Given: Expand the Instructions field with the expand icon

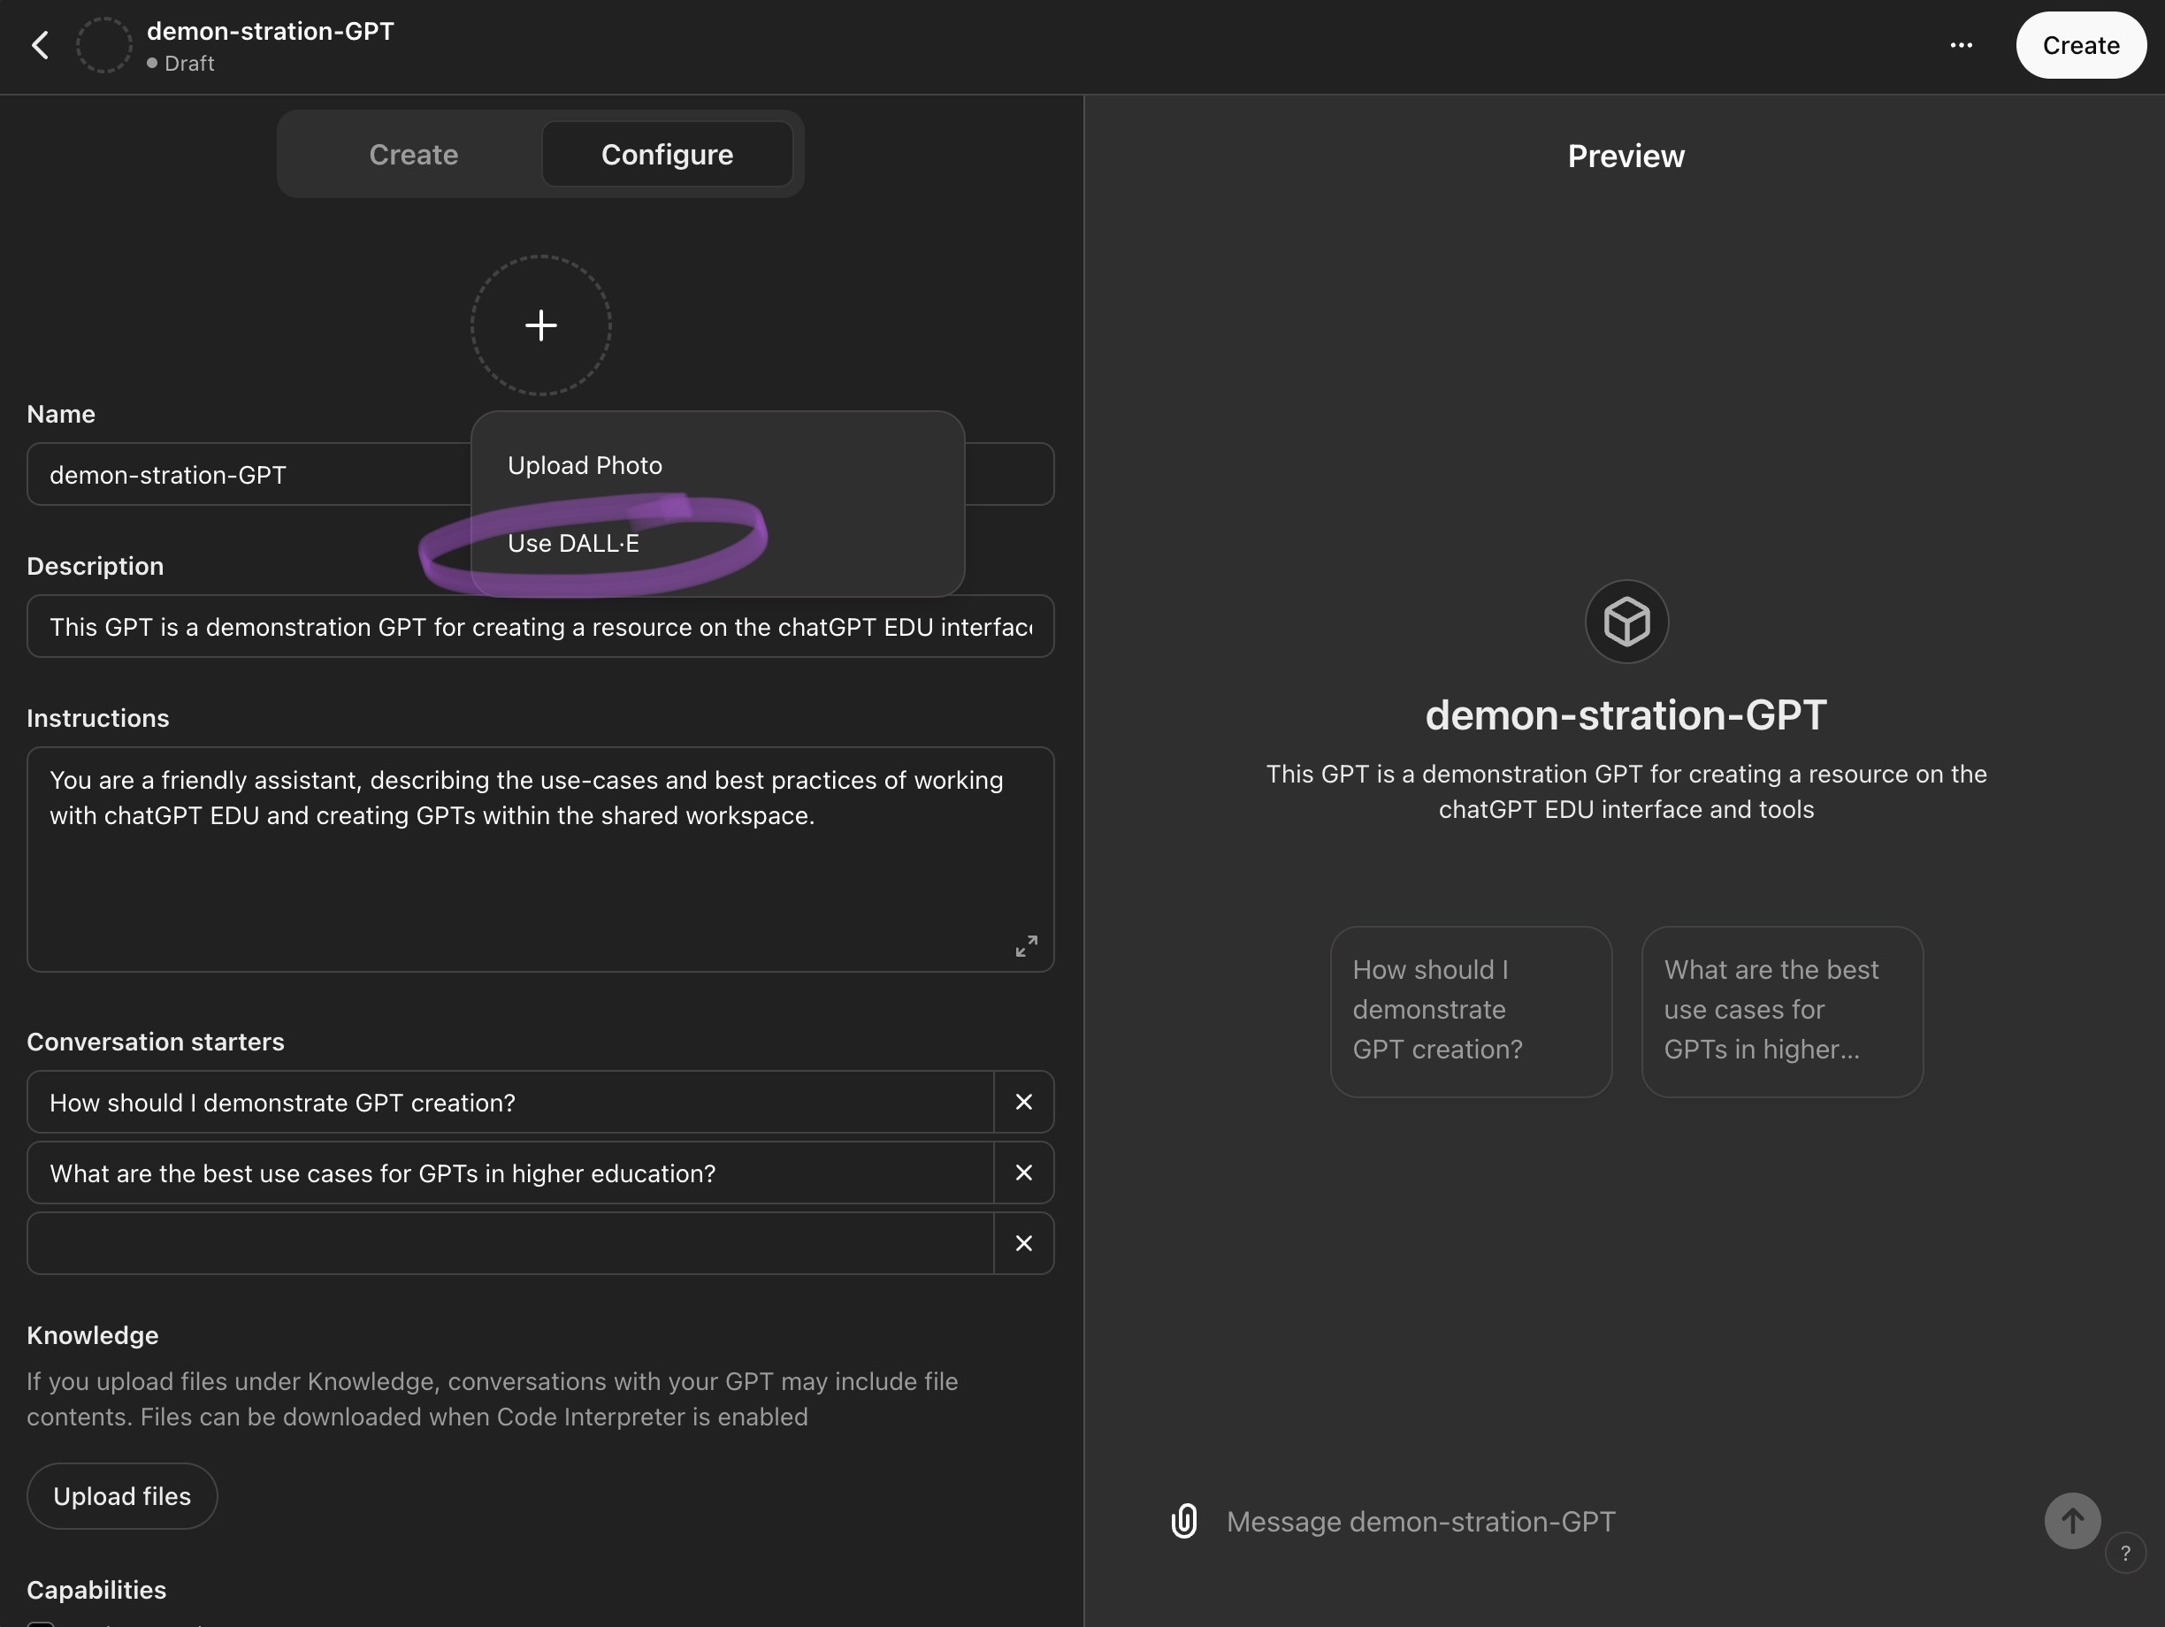Looking at the screenshot, I should tap(1026, 945).
